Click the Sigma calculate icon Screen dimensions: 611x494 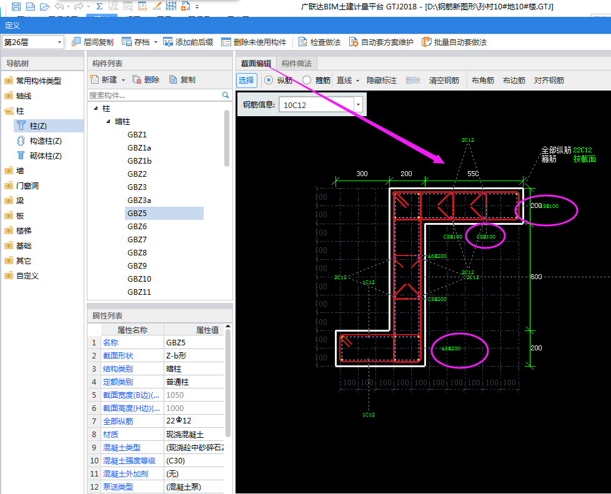tap(99, 6)
